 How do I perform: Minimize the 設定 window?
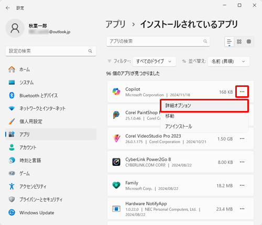pyautogui.click(x=225, y=5)
